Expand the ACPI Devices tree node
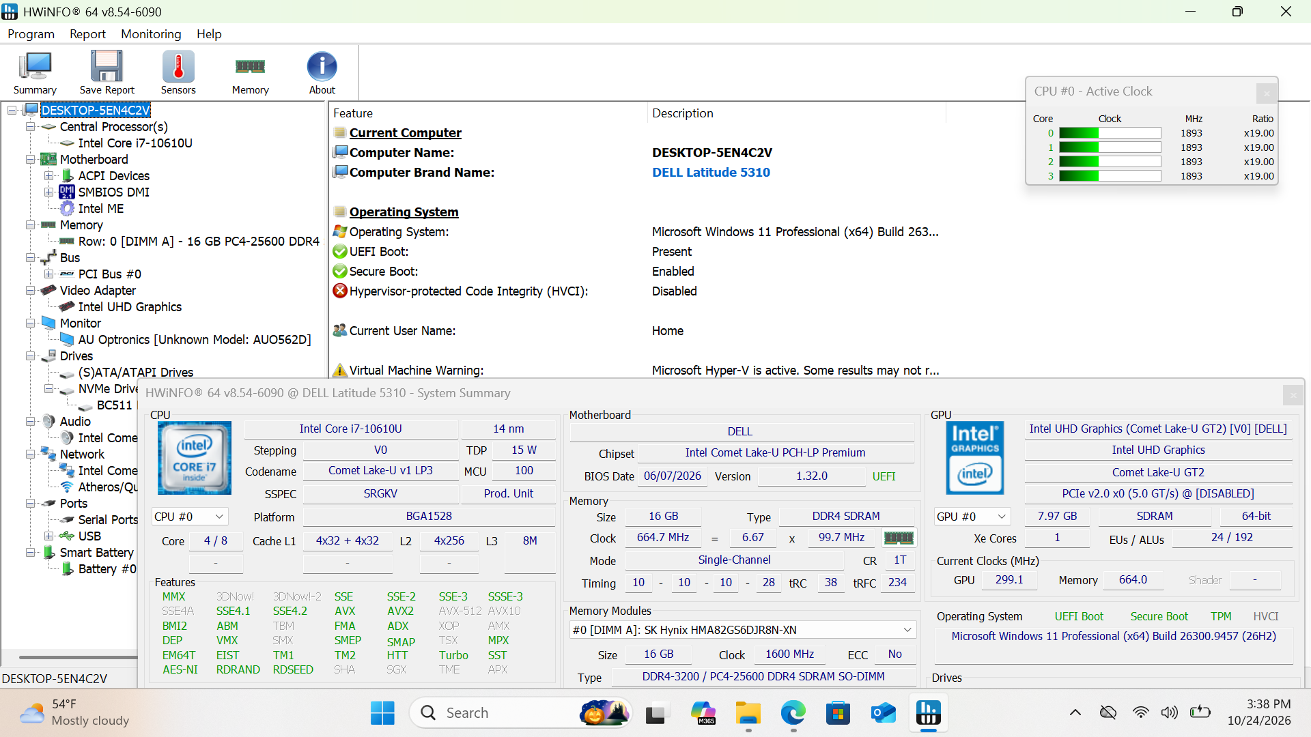1311x737 pixels. (48, 176)
